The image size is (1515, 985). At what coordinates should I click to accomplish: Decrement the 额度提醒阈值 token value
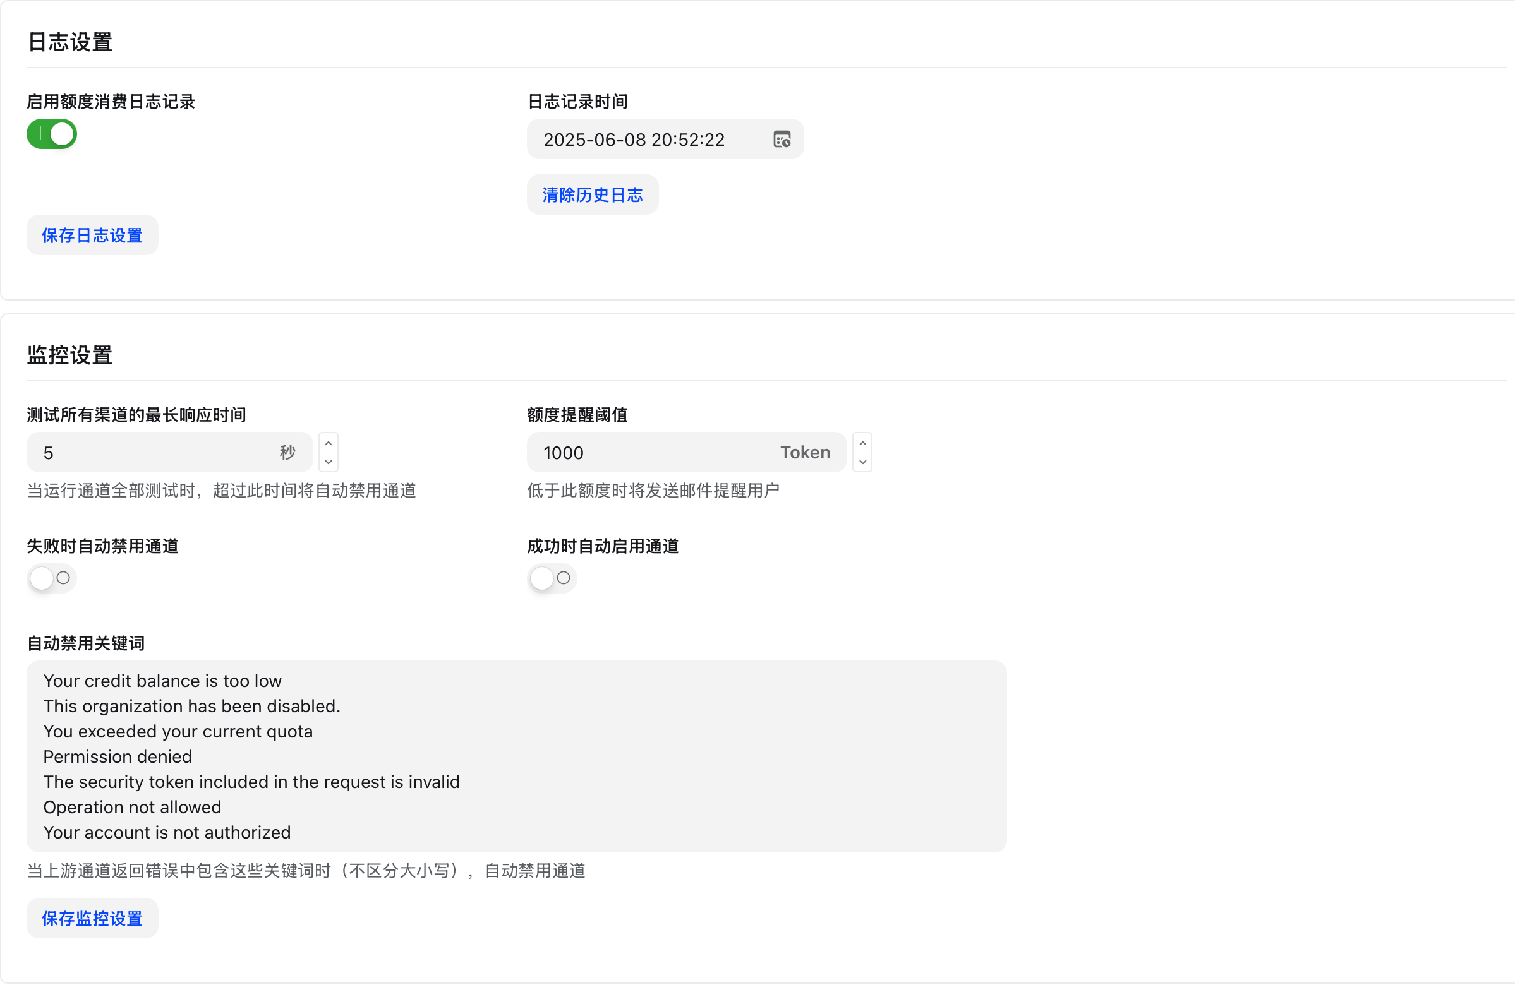[862, 463]
